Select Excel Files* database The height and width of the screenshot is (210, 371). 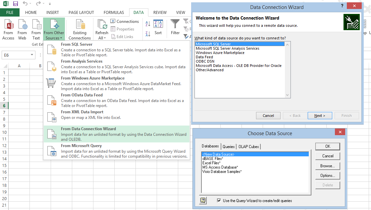(x=255, y=163)
